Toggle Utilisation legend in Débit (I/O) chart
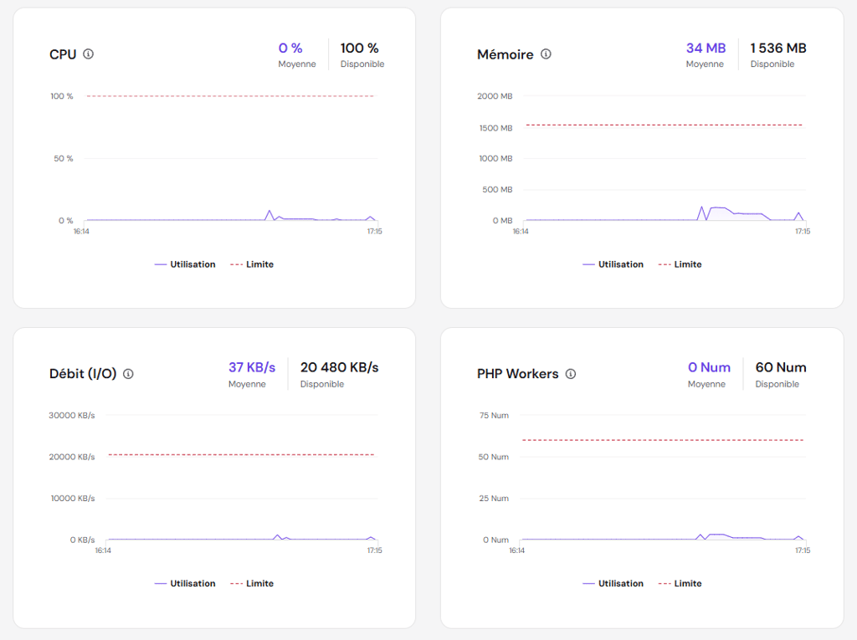The height and width of the screenshot is (640, 857). [x=185, y=584]
